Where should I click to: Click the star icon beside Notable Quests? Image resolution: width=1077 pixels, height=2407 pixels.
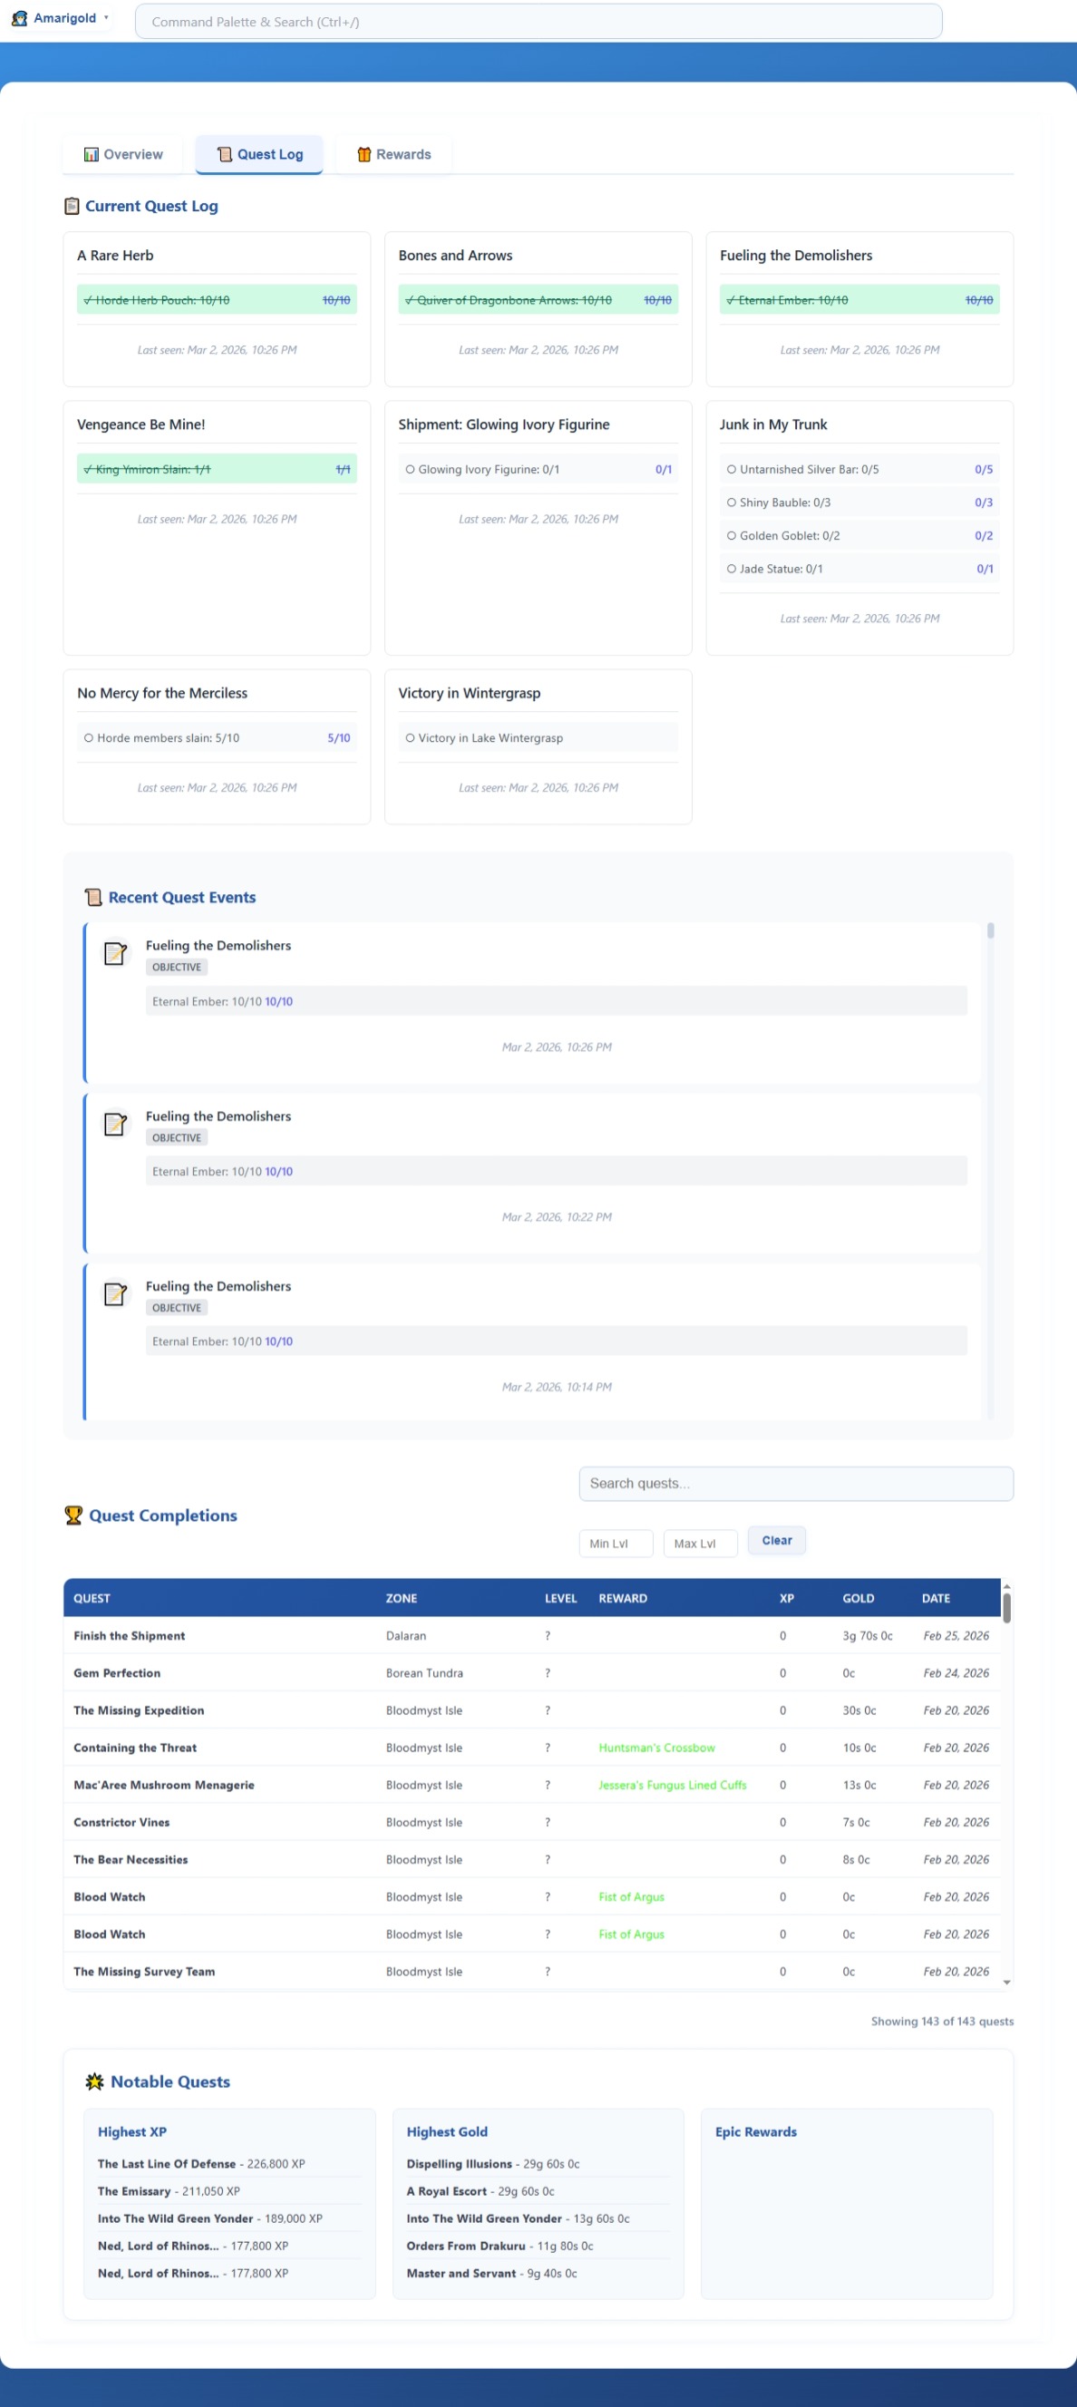(x=94, y=2081)
